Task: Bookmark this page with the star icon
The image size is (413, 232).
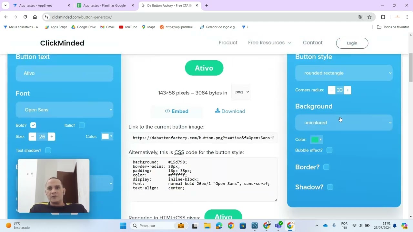Action: [369, 17]
